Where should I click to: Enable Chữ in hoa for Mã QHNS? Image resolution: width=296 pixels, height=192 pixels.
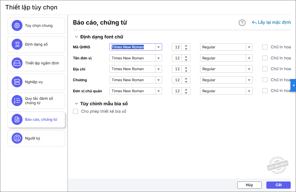[265, 47]
